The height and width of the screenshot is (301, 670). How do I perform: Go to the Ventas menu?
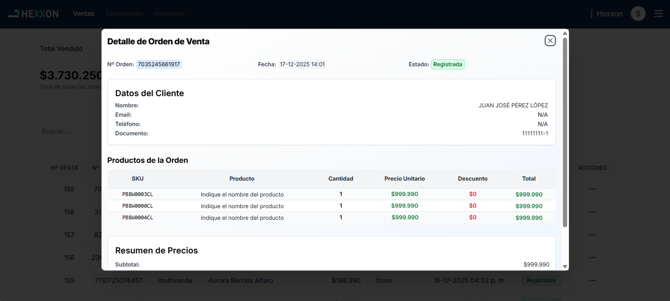pos(84,14)
